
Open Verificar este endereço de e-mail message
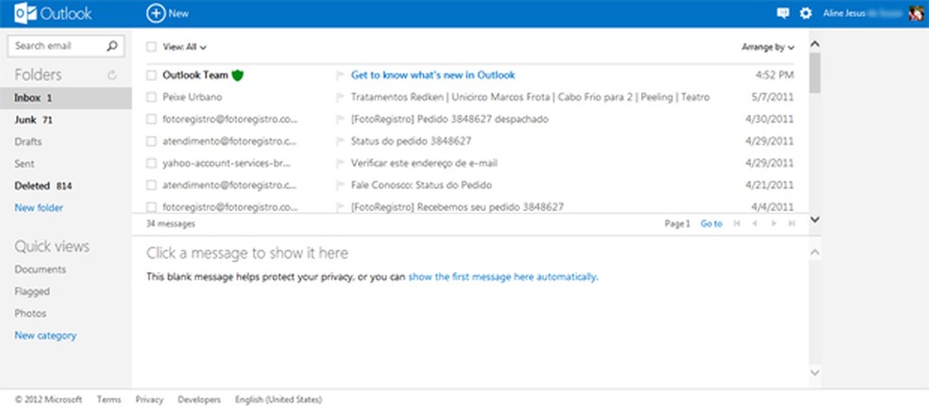point(424,163)
